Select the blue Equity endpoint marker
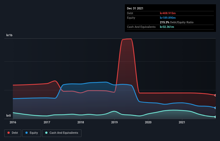 (215, 108)
